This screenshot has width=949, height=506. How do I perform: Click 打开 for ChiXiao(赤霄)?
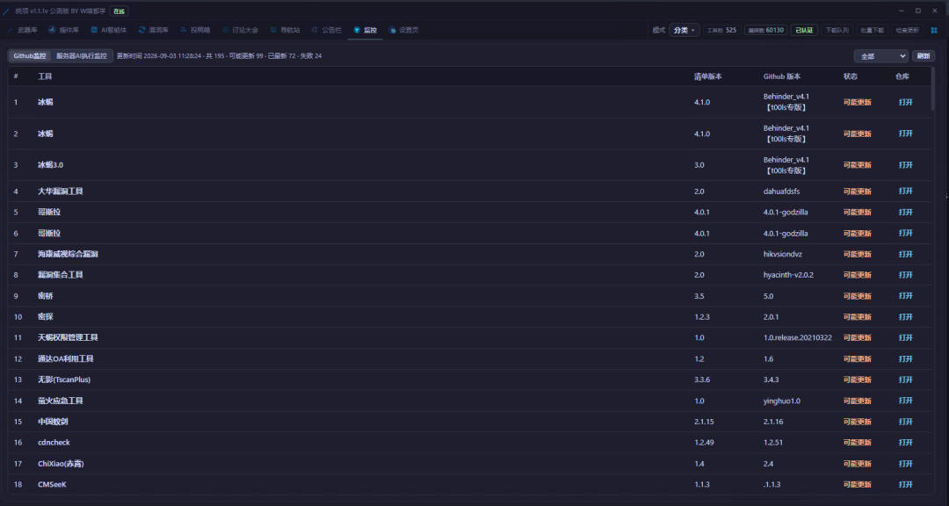click(905, 464)
